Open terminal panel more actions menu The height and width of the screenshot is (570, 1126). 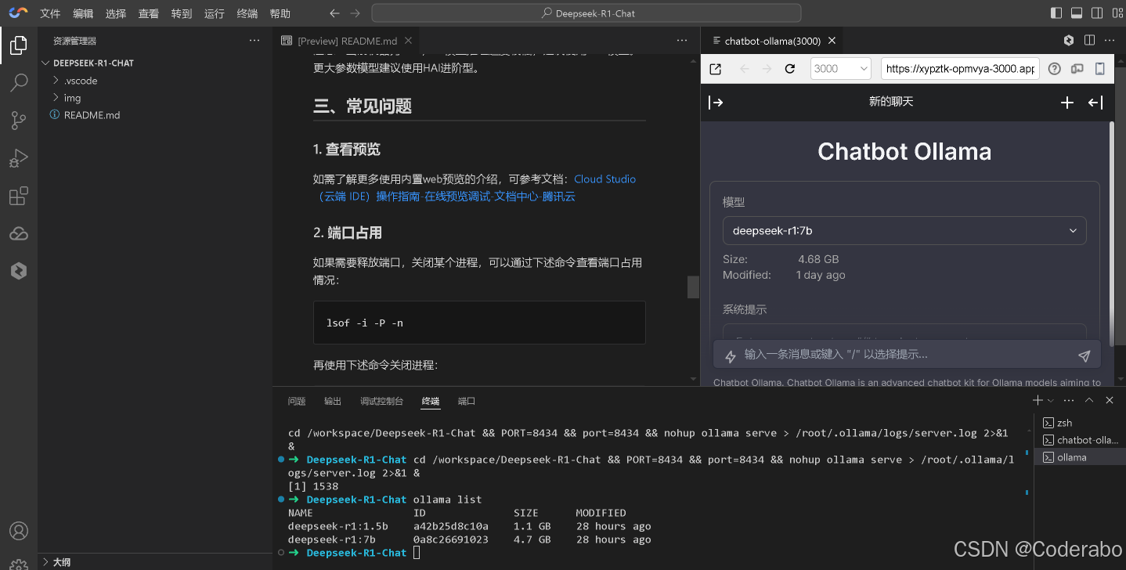click(x=1069, y=400)
